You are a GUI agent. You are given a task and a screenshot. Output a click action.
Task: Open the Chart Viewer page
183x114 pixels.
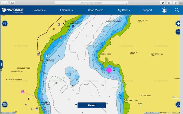point(95,10)
